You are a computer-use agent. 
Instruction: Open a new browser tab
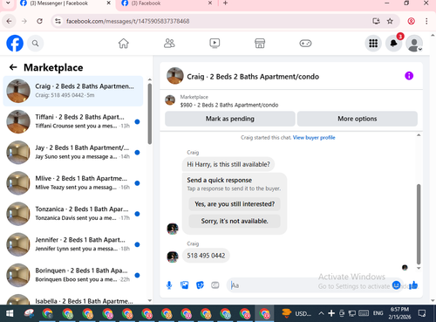pyautogui.click(x=225, y=3)
